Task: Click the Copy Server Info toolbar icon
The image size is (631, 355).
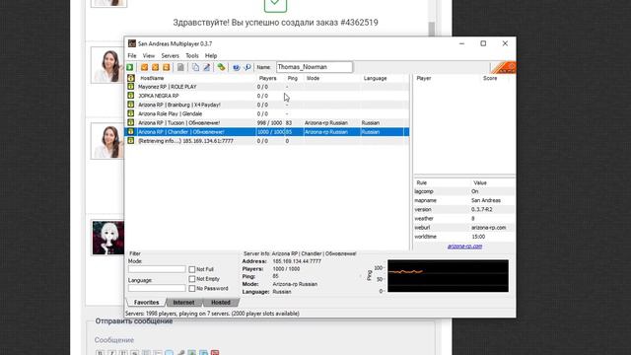Action: 195,67
